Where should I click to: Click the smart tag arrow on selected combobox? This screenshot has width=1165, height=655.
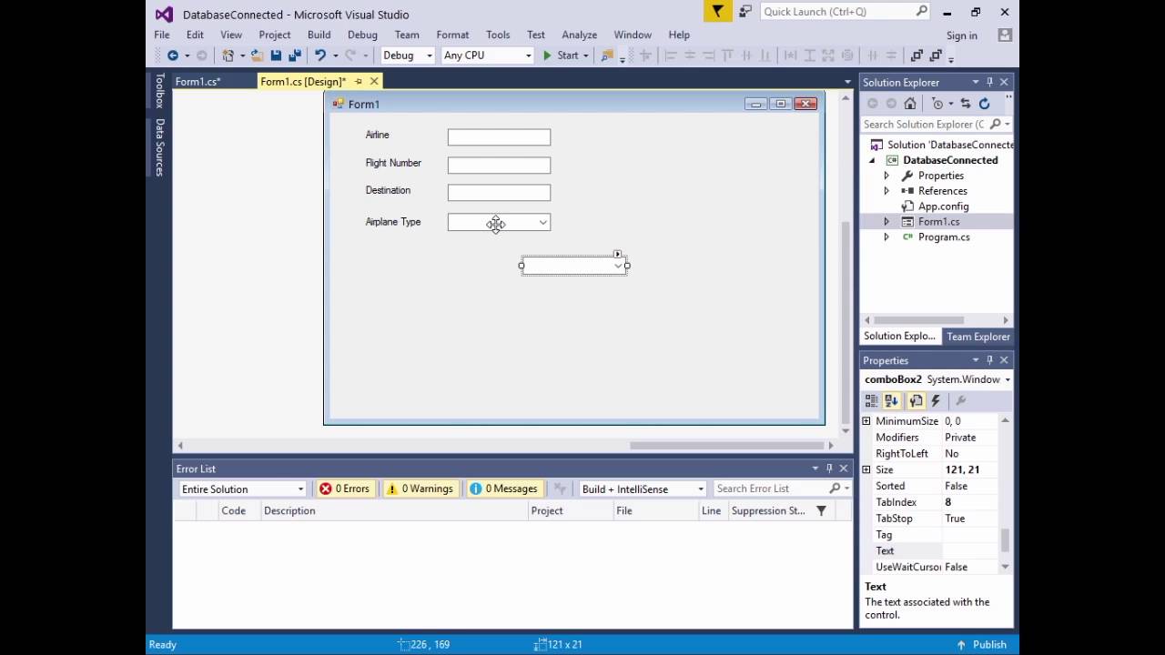617,254
